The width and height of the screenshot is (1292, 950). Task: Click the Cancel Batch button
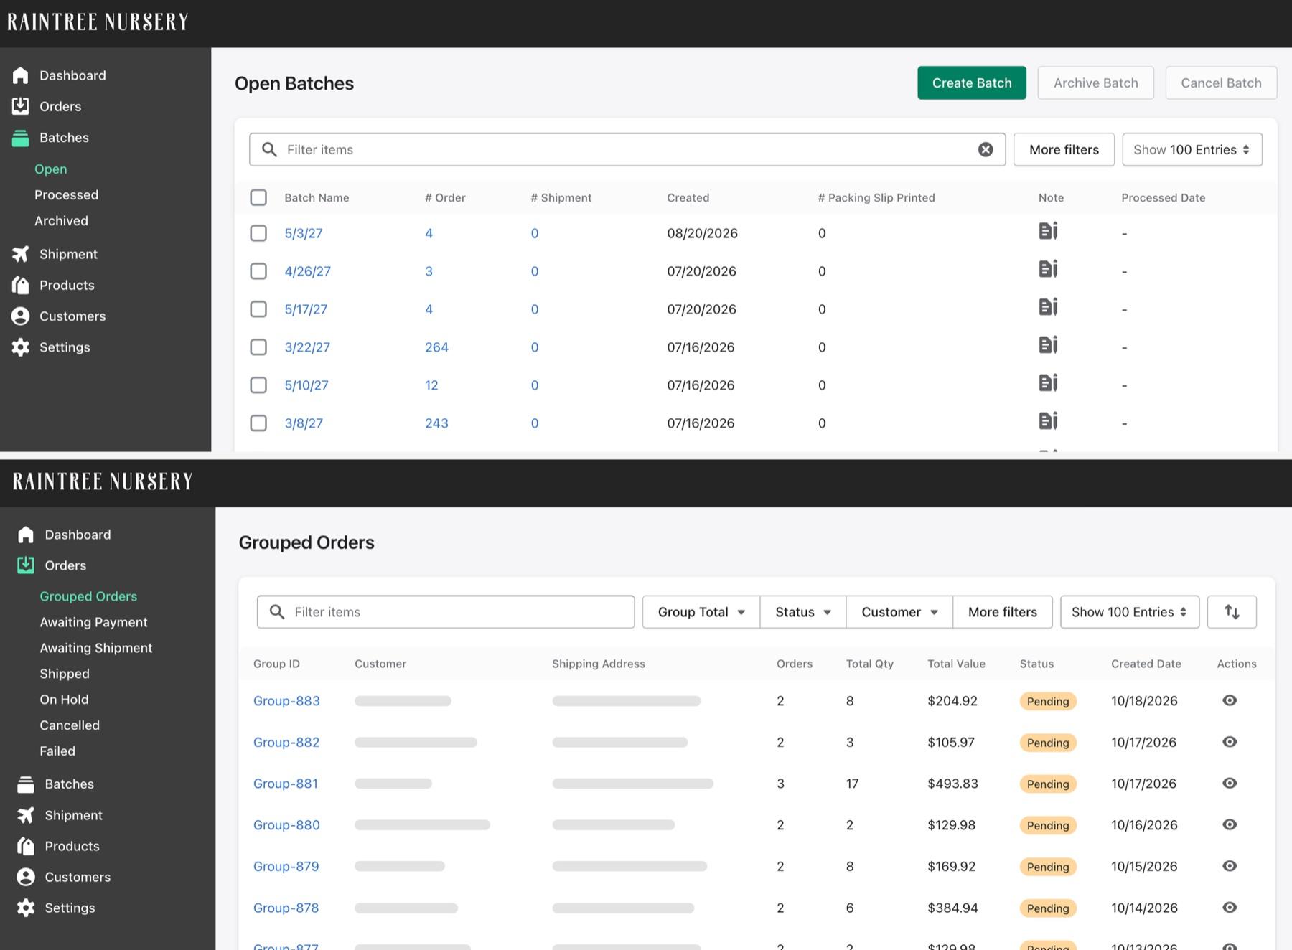point(1221,83)
